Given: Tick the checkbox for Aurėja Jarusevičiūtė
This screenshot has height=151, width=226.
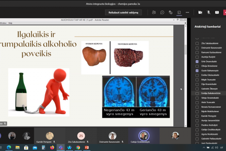Looking at the screenshot, I should tap(197, 121).
